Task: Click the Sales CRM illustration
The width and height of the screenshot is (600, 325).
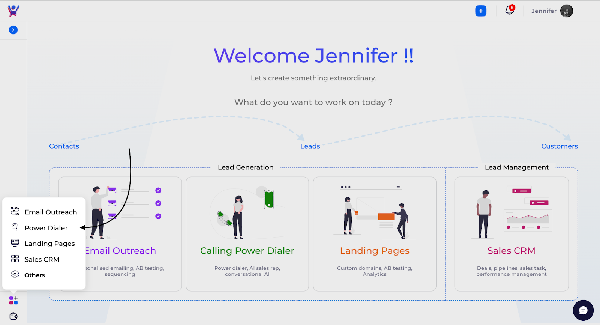Action: click(511, 212)
